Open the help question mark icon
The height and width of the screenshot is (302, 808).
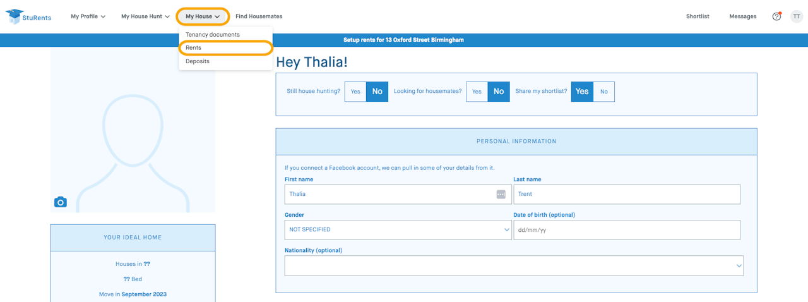pos(776,16)
